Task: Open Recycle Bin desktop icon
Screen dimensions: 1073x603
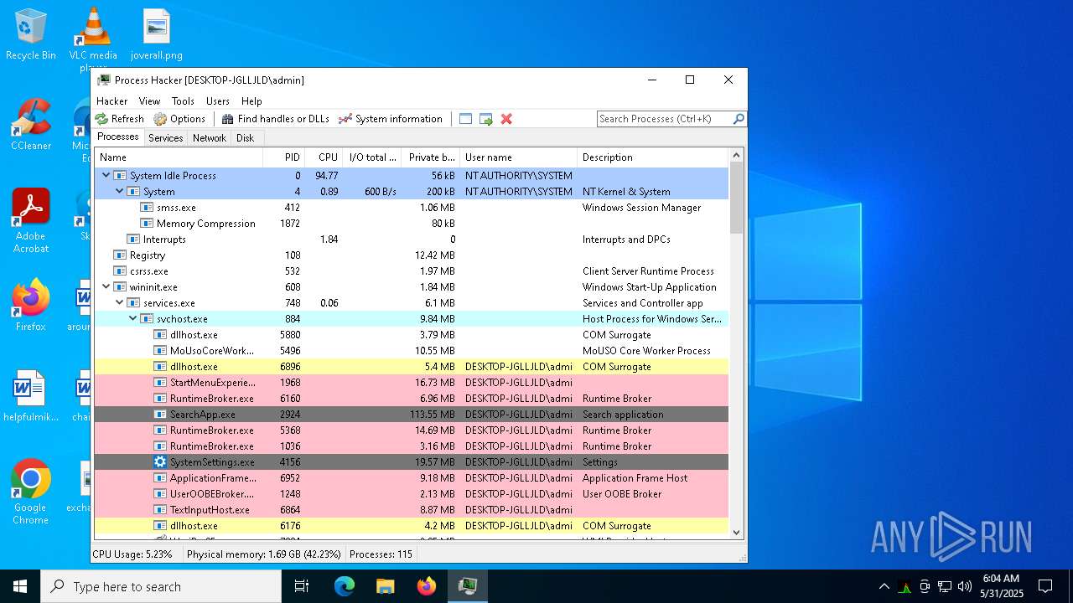Action: [31, 35]
